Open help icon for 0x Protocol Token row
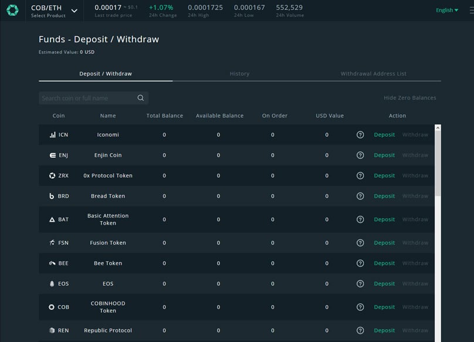Viewport: 474px width, 342px height. [x=360, y=175]
